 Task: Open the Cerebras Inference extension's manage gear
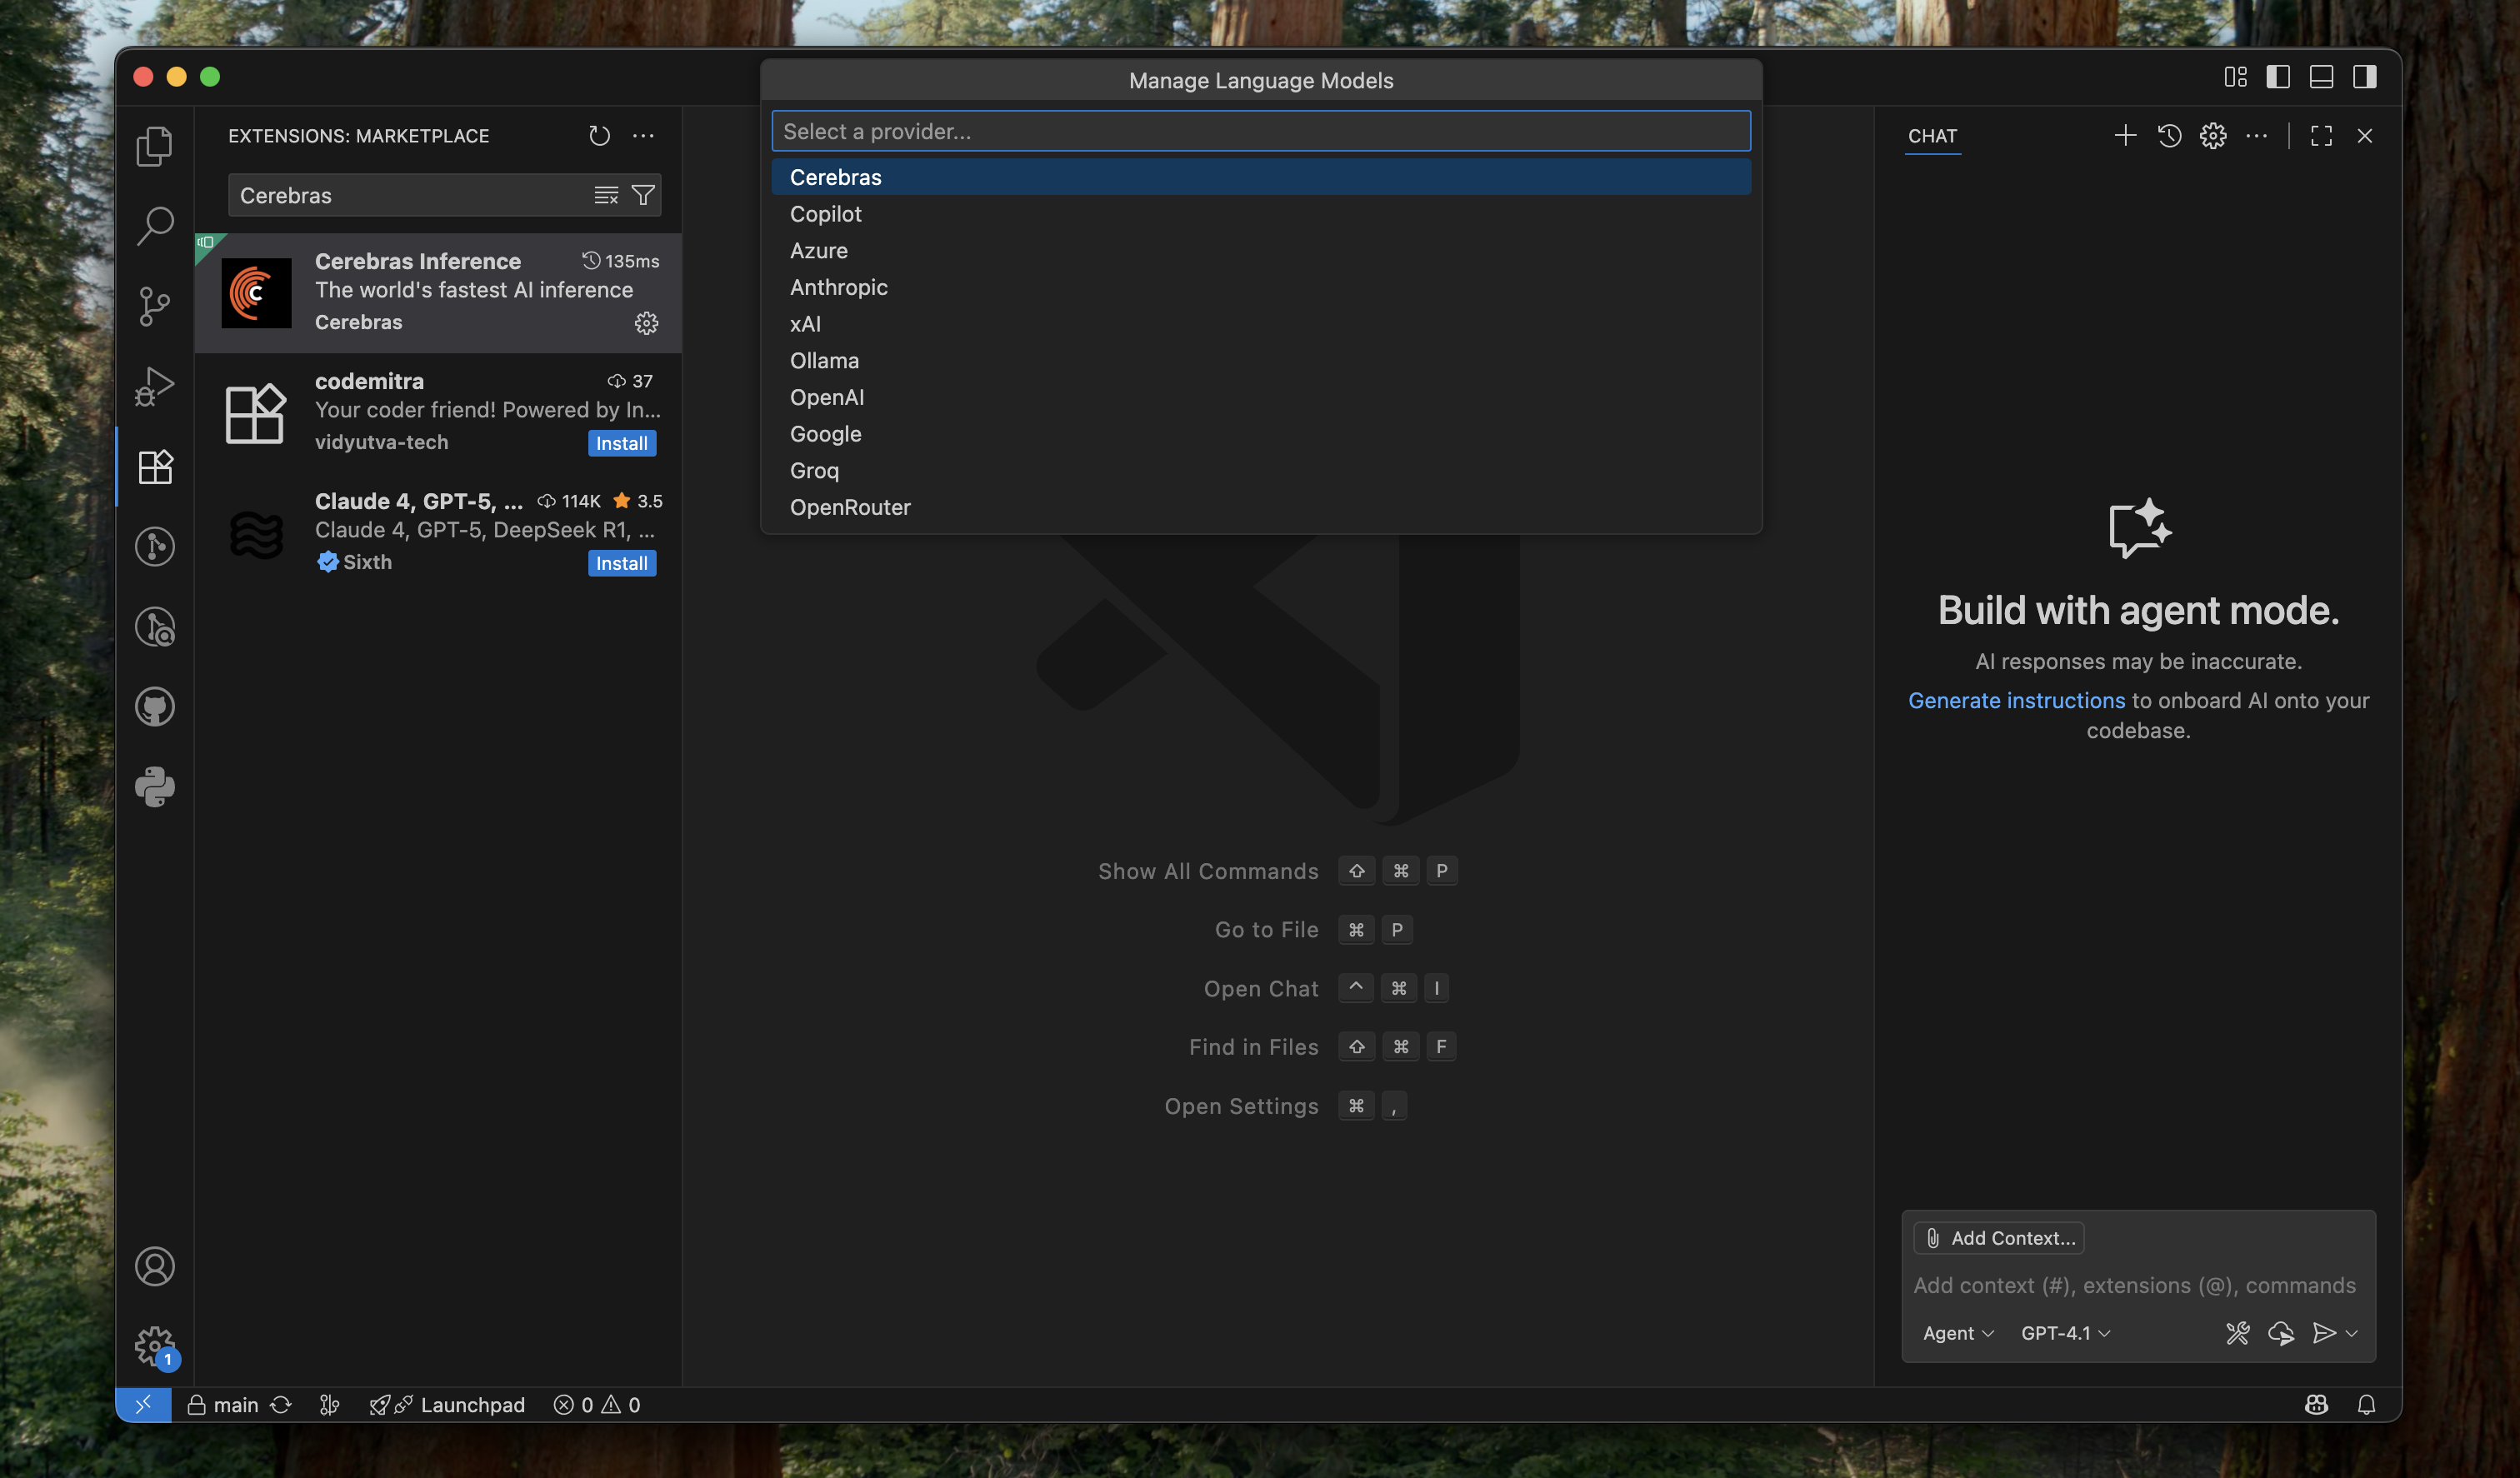646,323
